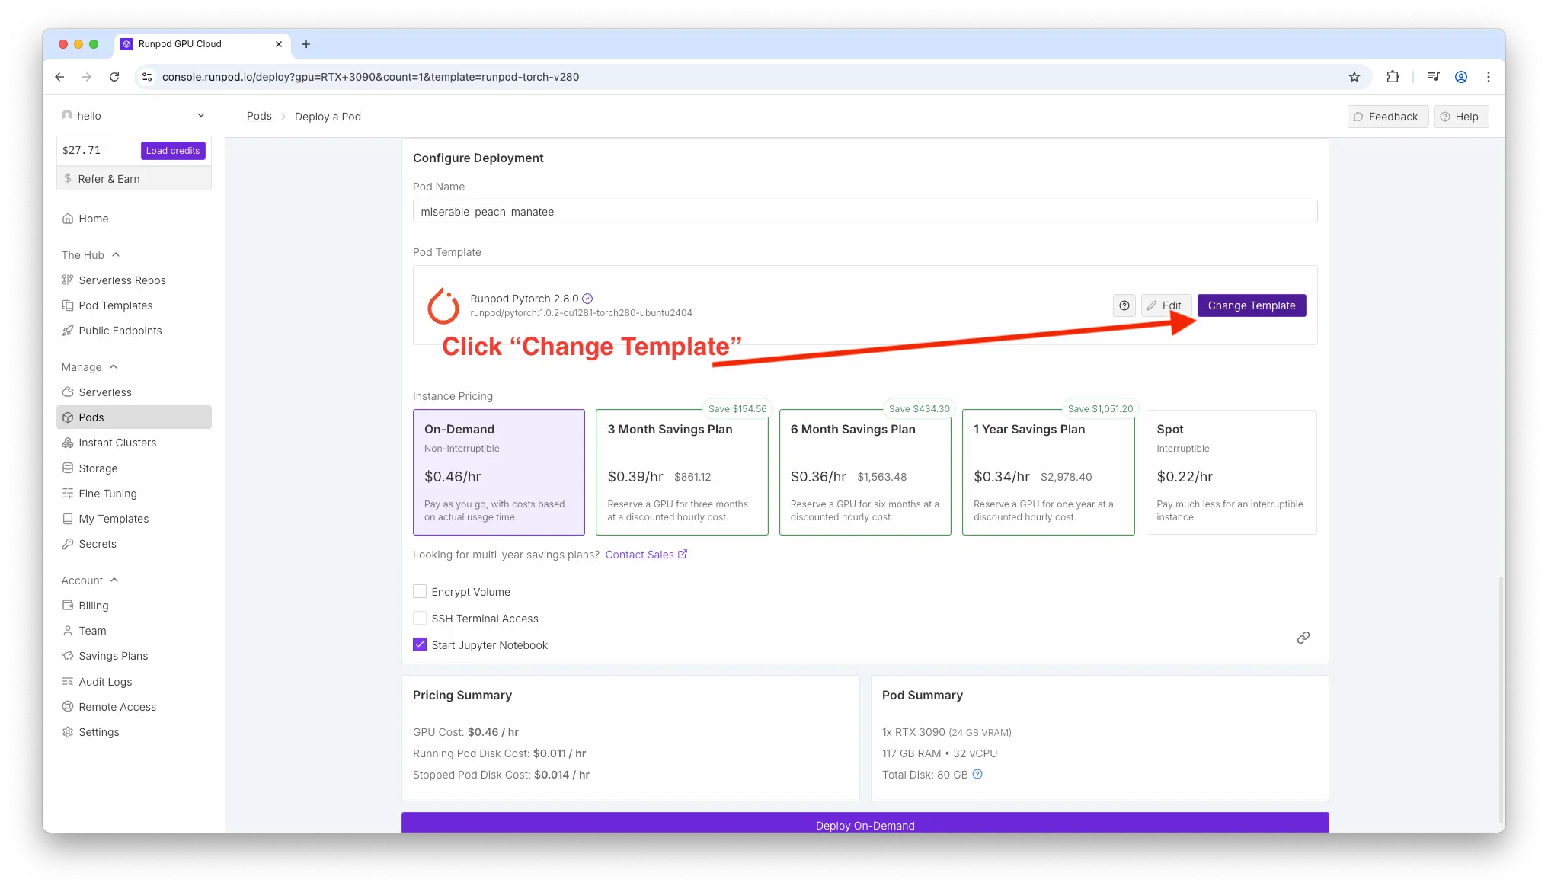This screenshot has height=889, width=1548.
Task: Open Team in the sidebar
Action: click(134, 631)
